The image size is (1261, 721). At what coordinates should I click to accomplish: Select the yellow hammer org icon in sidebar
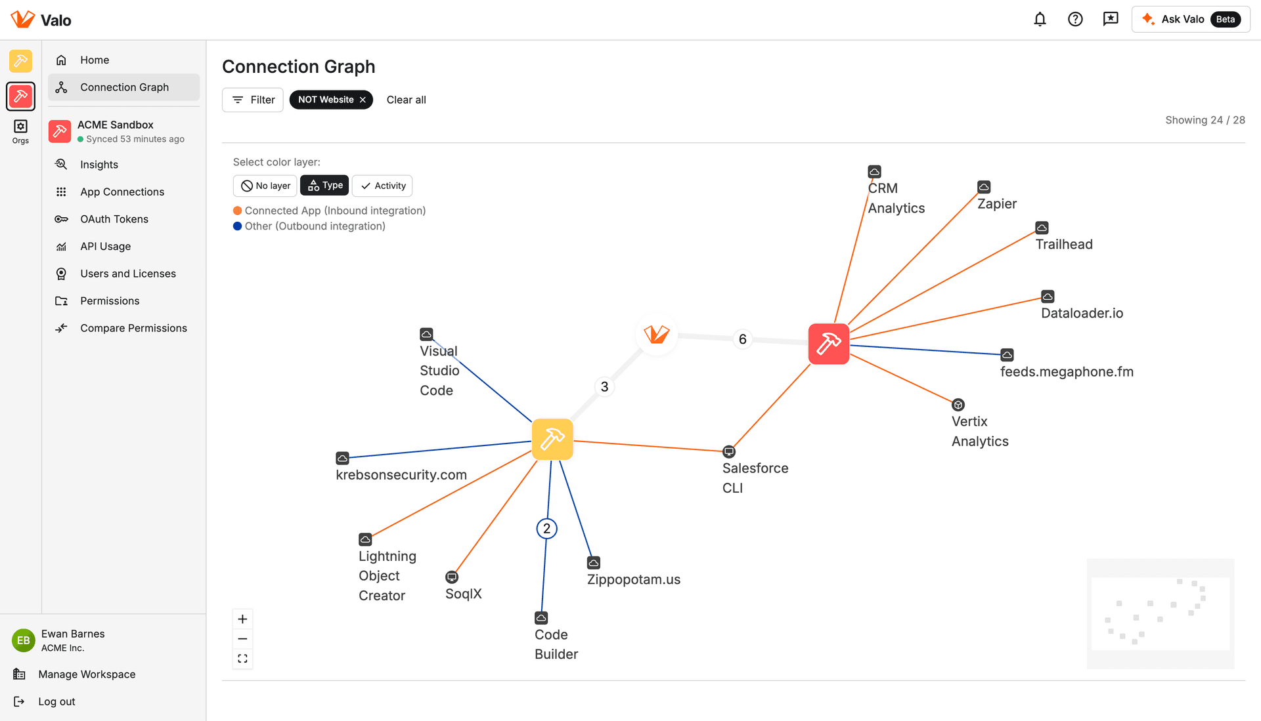20,61
